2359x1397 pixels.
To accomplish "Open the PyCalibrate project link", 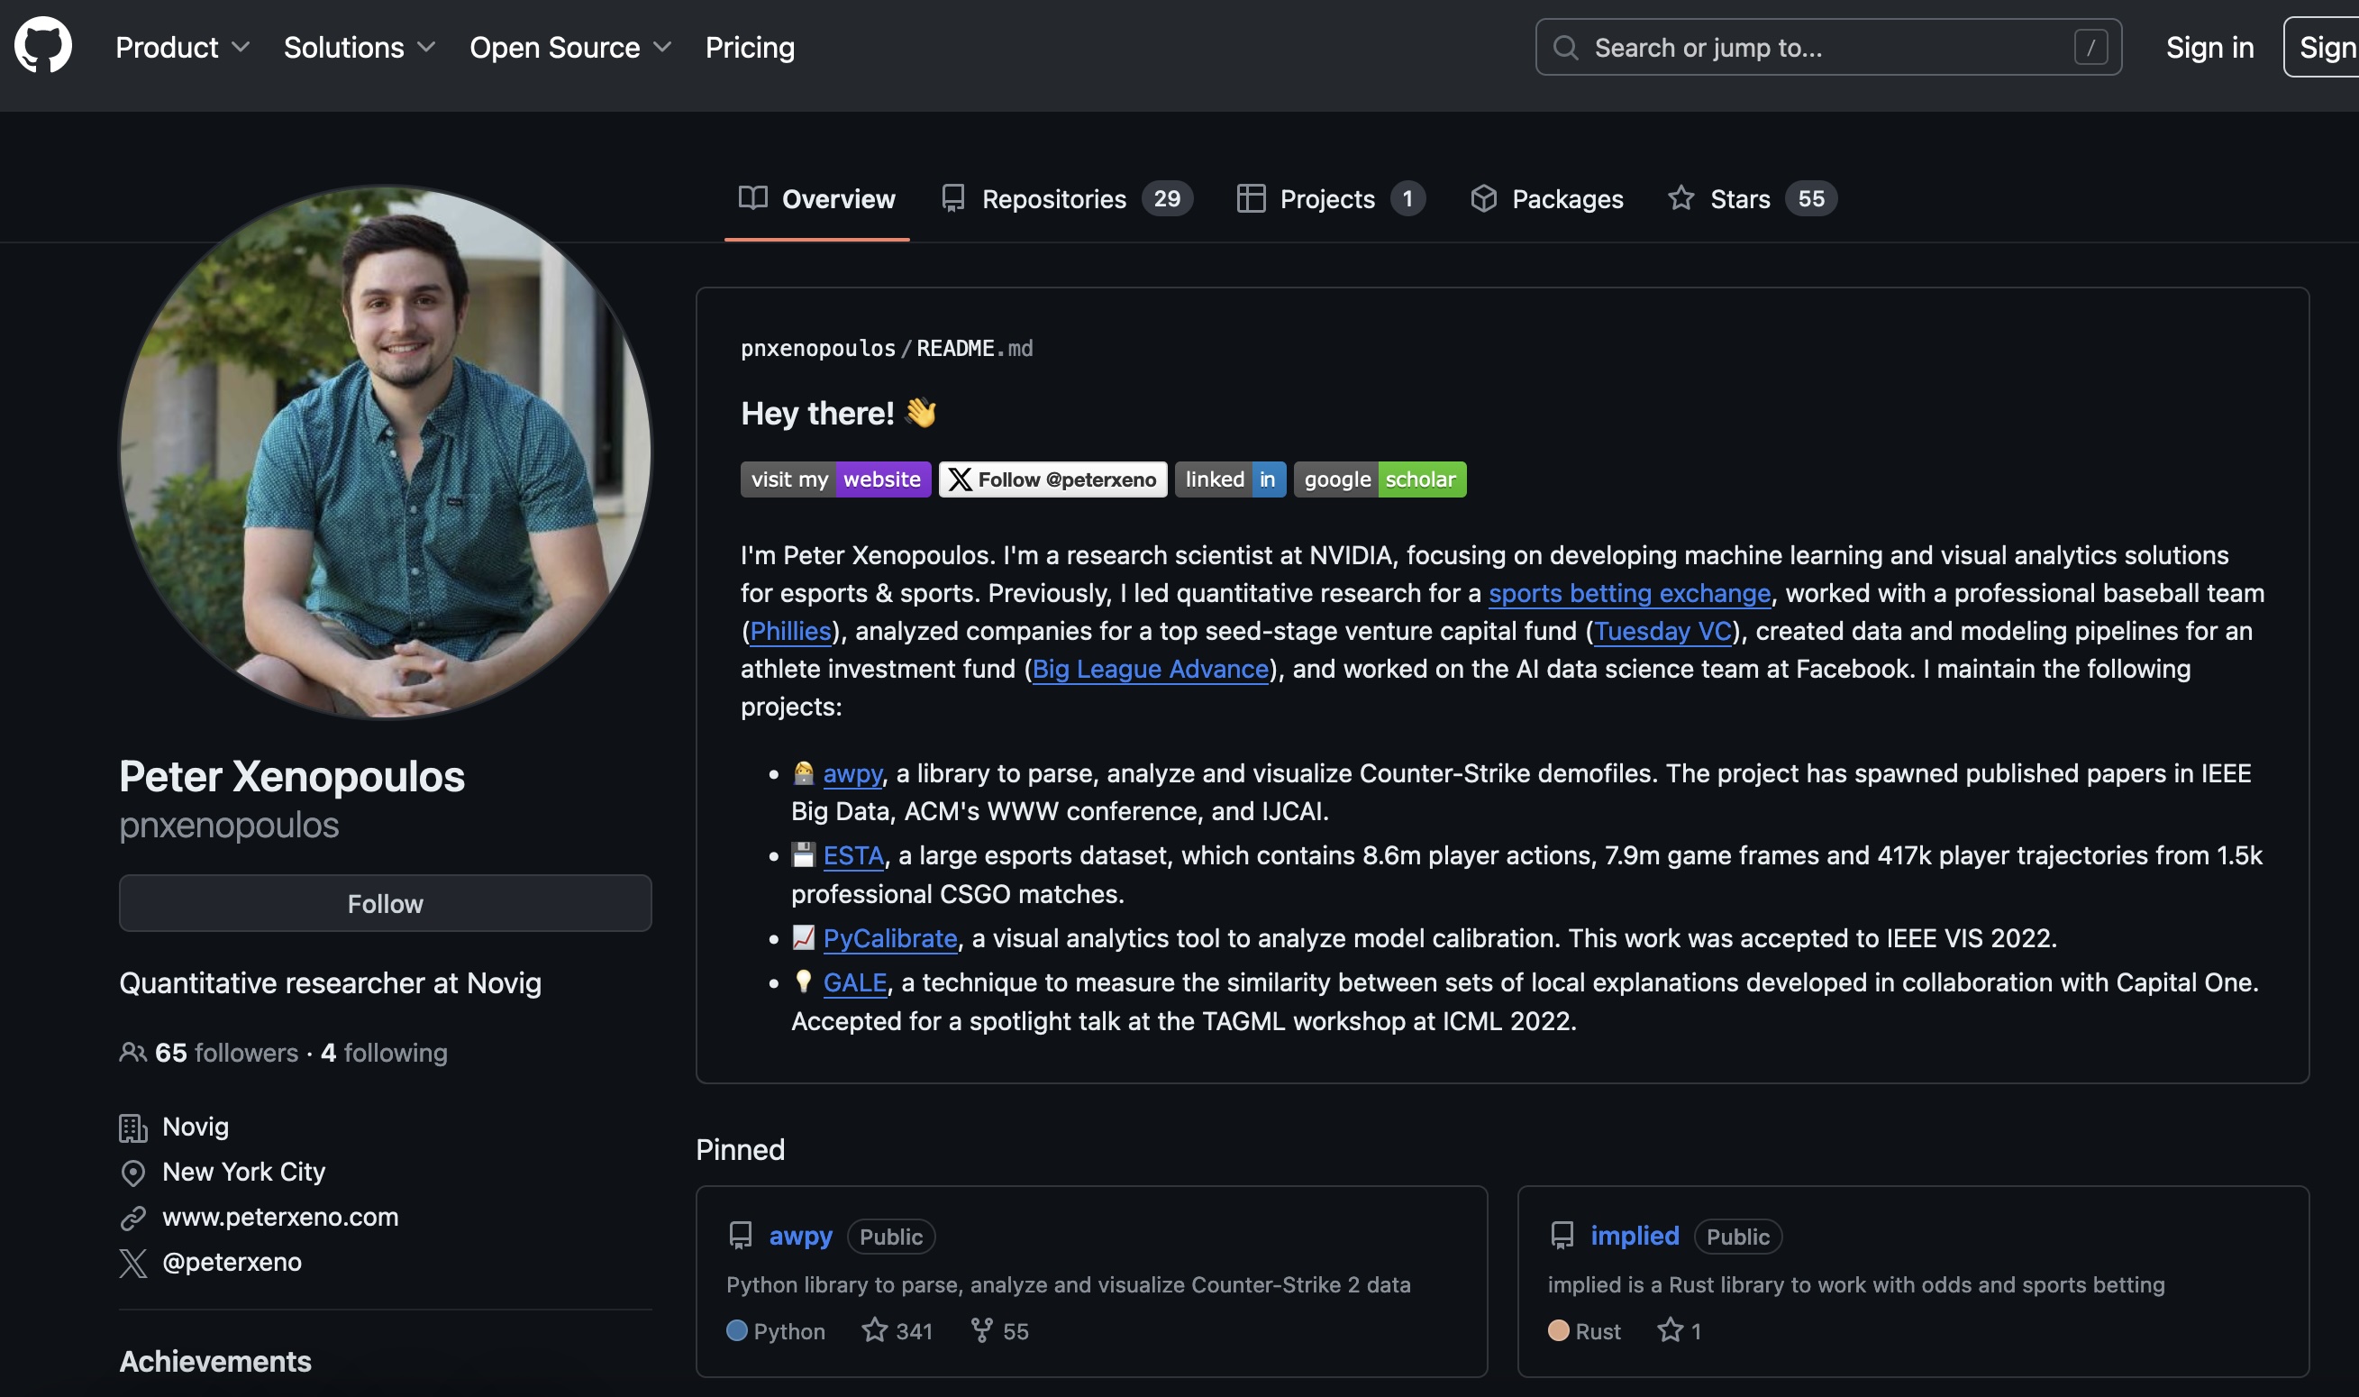I will pyautogui.click(x=889, y=938).
